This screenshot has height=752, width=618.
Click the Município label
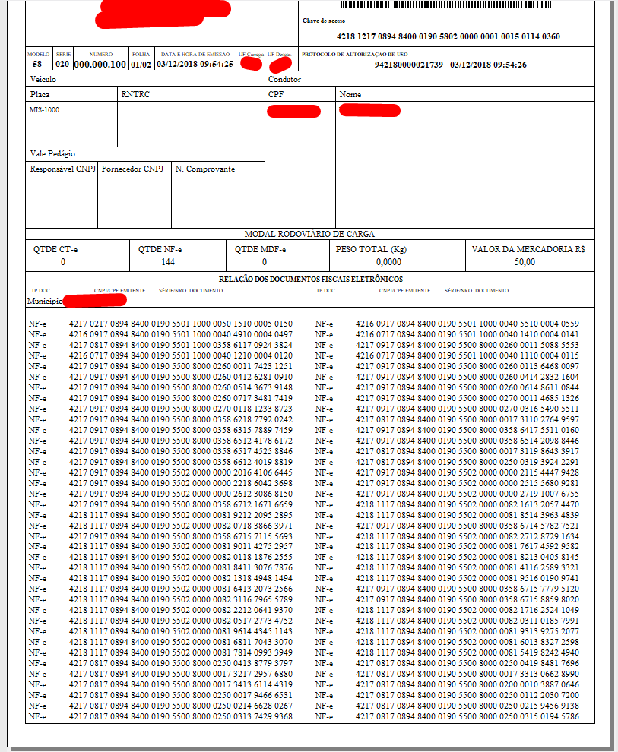tap(45, 302)
